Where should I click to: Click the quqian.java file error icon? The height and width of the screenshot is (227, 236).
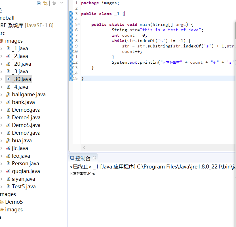pos(8,171)
